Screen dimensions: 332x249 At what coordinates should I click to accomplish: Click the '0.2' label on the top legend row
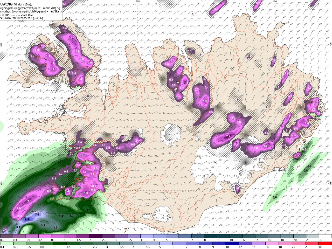pyautogui.click(x=2, y=240)
